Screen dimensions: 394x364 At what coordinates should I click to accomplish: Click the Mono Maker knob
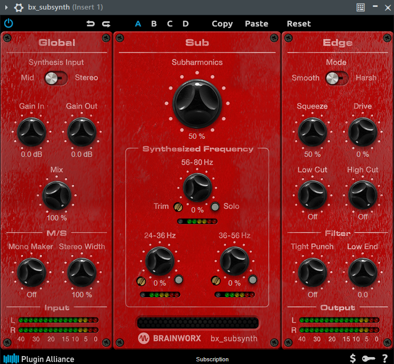(31, 272)
